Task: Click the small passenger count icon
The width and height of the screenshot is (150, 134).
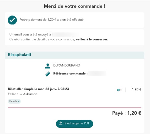Action: click(118, 90)
